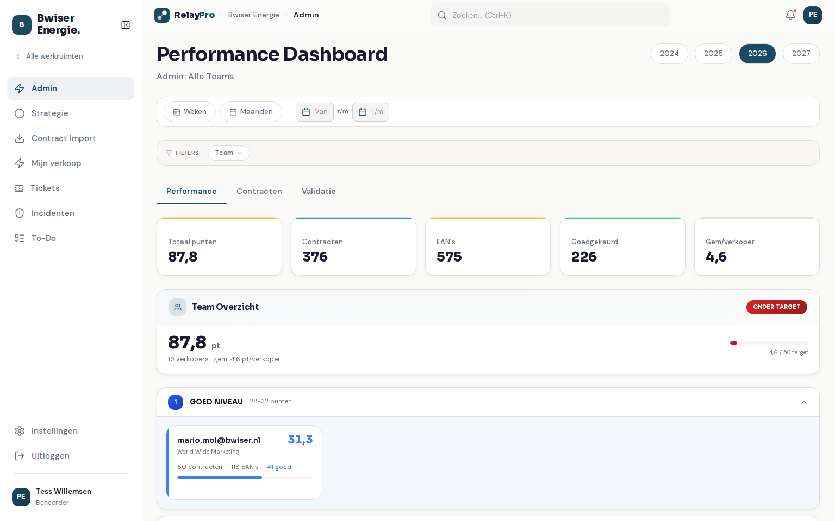Click the To-Do checklist icon

coord(20,238)
